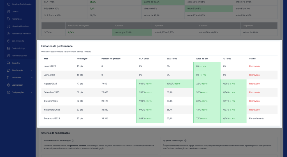The image size is (287, 157).
Task: Click the green SLA Geral cell for Novembro/2025
Action: [x=150, y=110]
